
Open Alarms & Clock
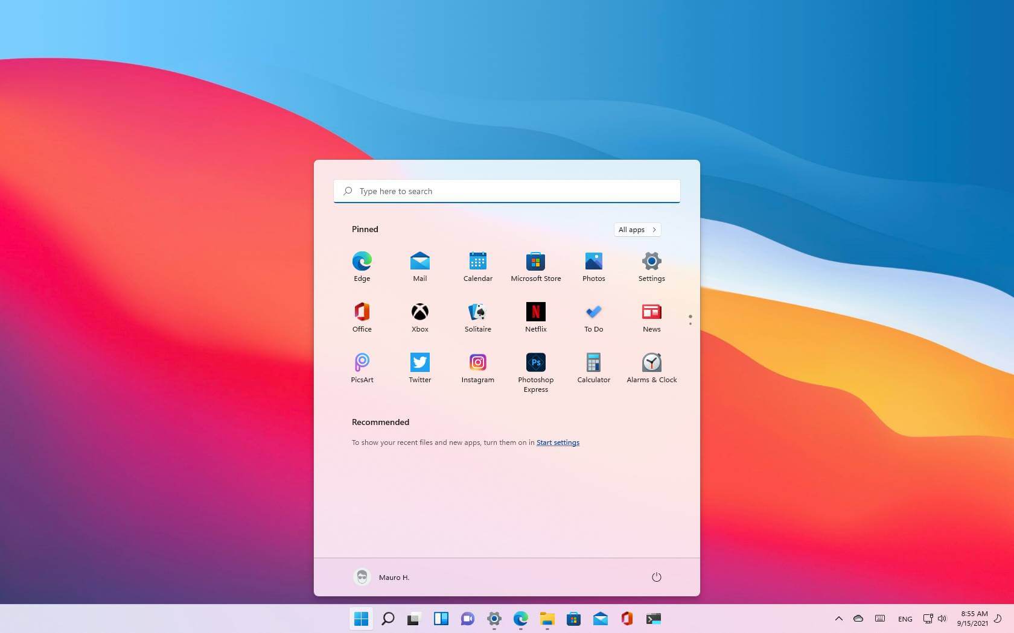click(651, 363)
